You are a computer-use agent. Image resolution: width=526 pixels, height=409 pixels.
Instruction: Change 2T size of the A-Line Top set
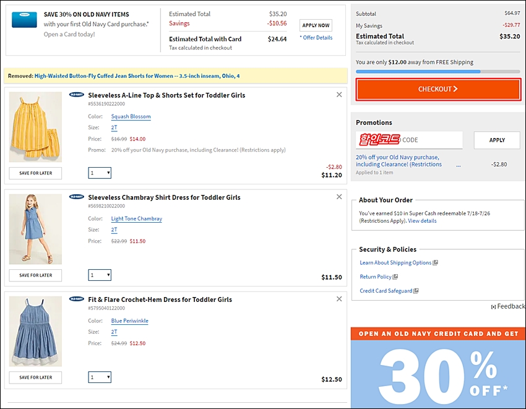pos(114,127)
